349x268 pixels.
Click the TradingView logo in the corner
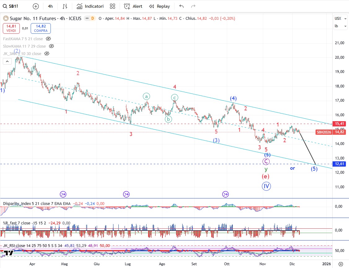8,253
